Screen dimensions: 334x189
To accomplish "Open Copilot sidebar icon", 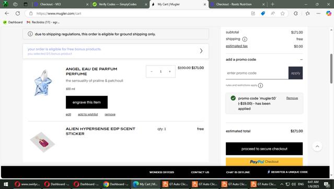I will point(329,14).
